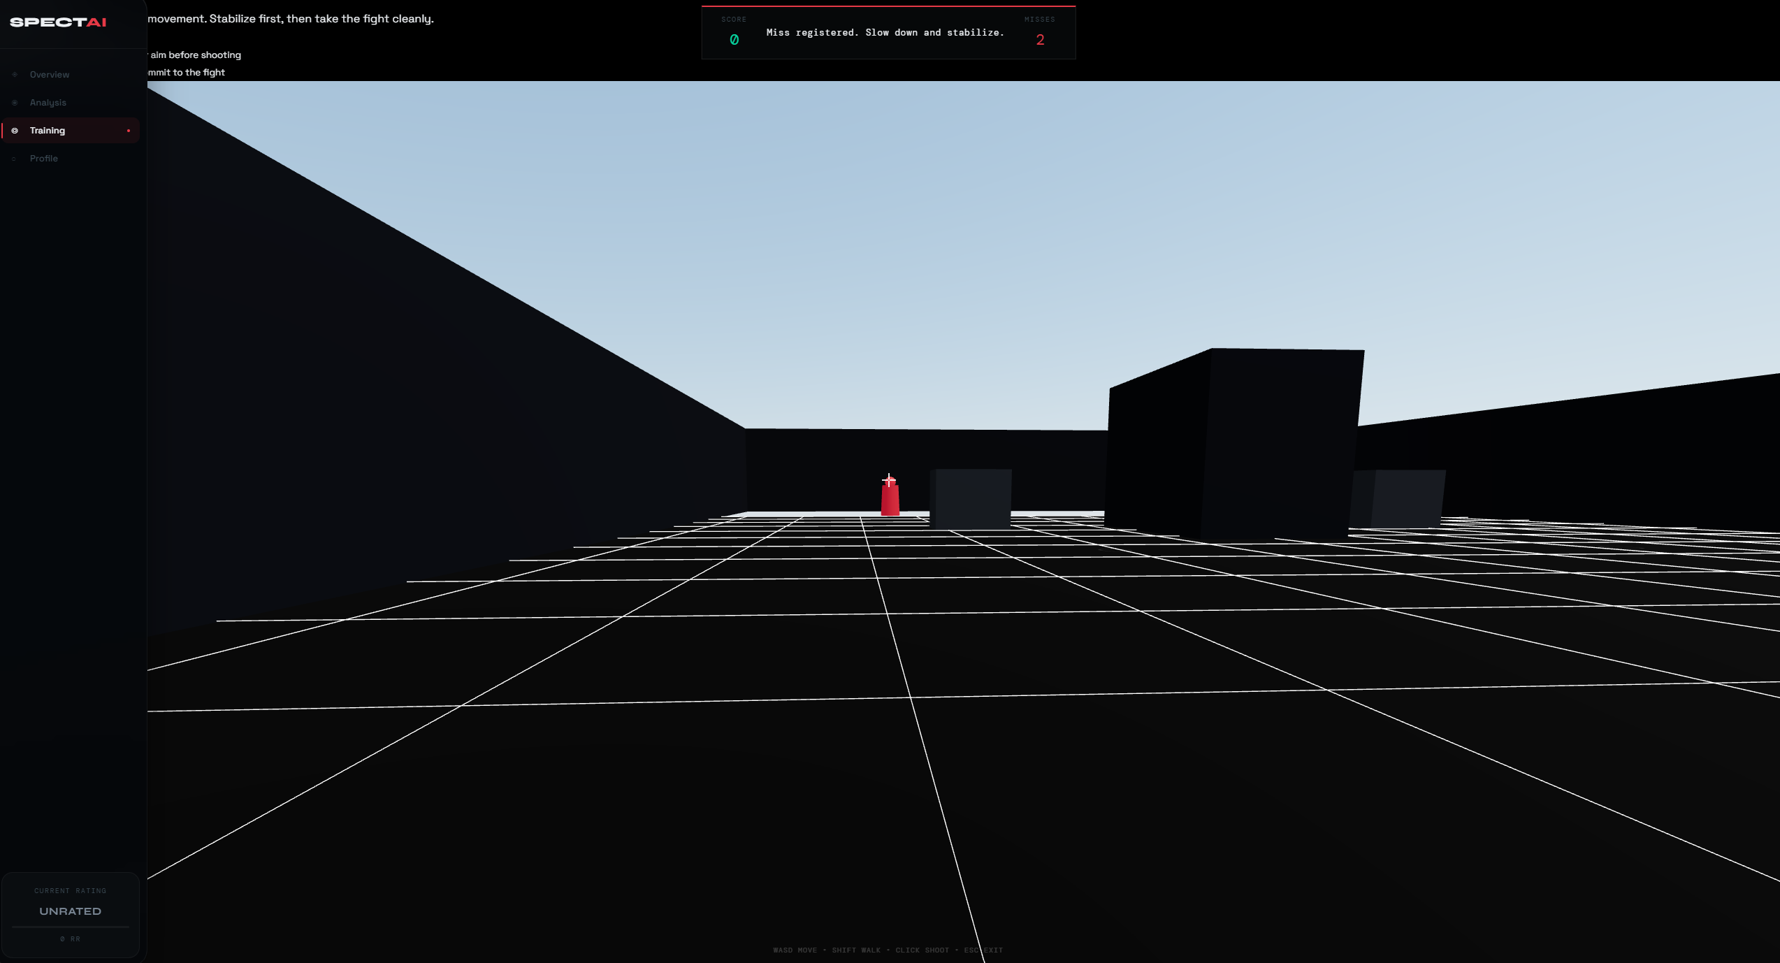Click the white crosshair on target
This screenshot has height=963, width=1780.
(888, 479)
